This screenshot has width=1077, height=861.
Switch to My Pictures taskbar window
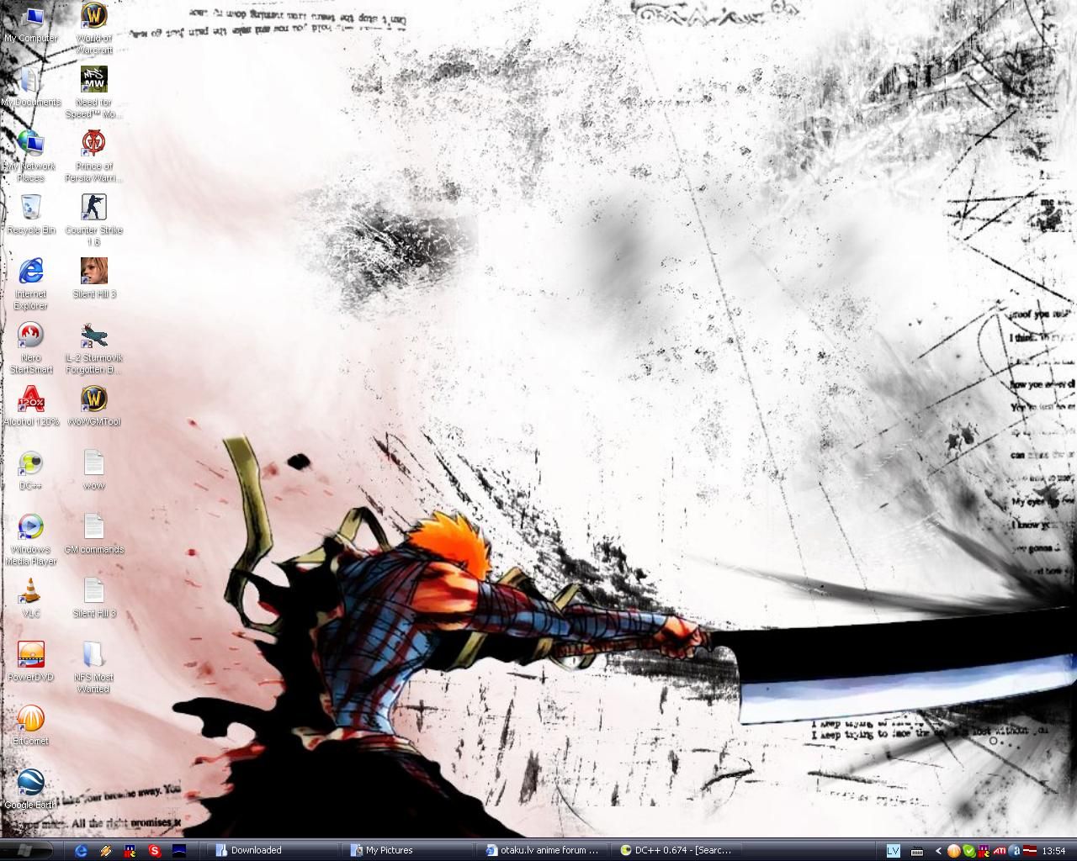(408, 850)
